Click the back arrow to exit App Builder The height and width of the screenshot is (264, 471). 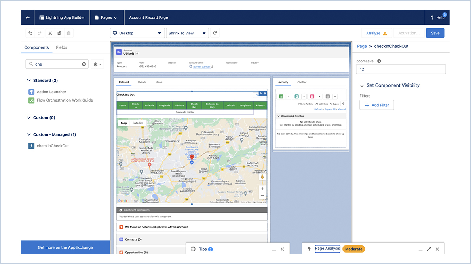click(x=27, y=17)
